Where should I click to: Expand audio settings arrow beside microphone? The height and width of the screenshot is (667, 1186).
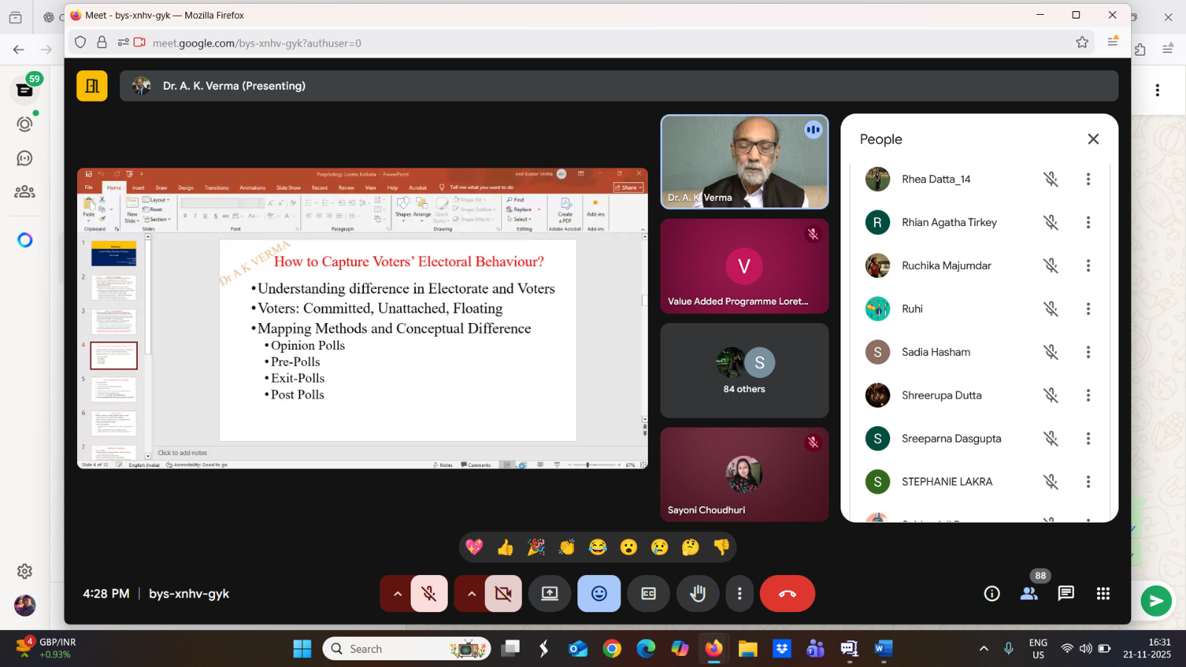397,594
